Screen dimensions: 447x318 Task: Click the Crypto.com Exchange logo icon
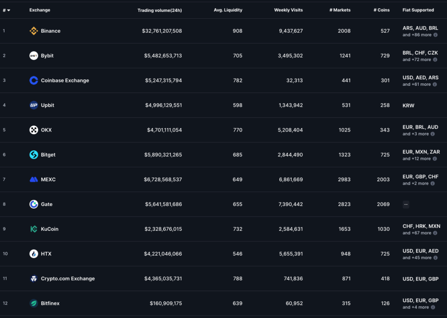coord(34,278)
